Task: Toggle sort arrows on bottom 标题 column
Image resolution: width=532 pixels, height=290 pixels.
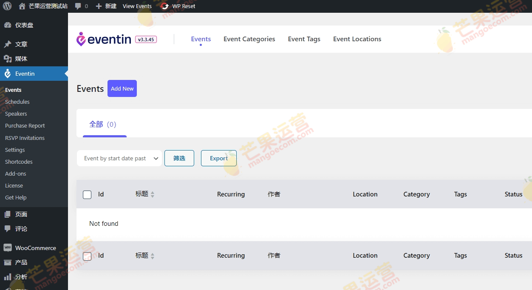Action: [152, 256]
